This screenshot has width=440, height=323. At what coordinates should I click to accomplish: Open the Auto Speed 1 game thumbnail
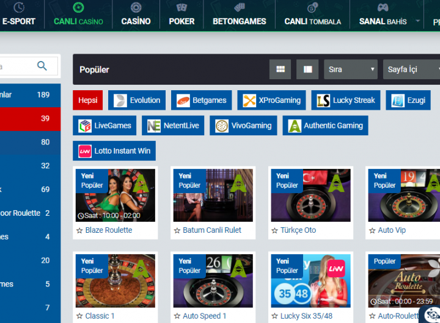click(x=213, y=281)
